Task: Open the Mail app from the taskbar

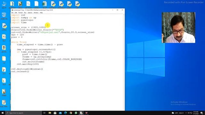Action: click(60, 113)
